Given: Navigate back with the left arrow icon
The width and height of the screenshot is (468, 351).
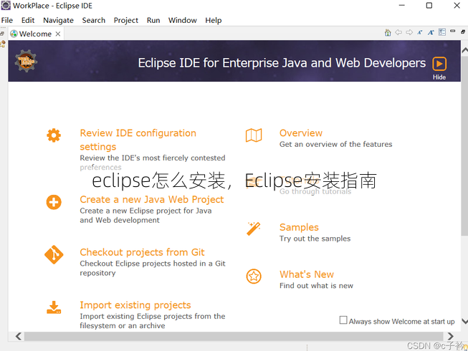Looking at the screenshot, I should tap(398, 32).
